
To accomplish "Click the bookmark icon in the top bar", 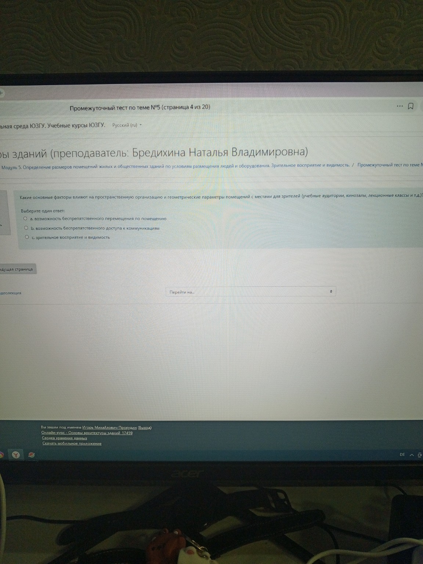I will tap(411, 106).
